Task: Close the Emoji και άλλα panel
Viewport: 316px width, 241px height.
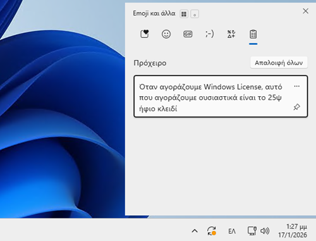Action: [305, 11]
